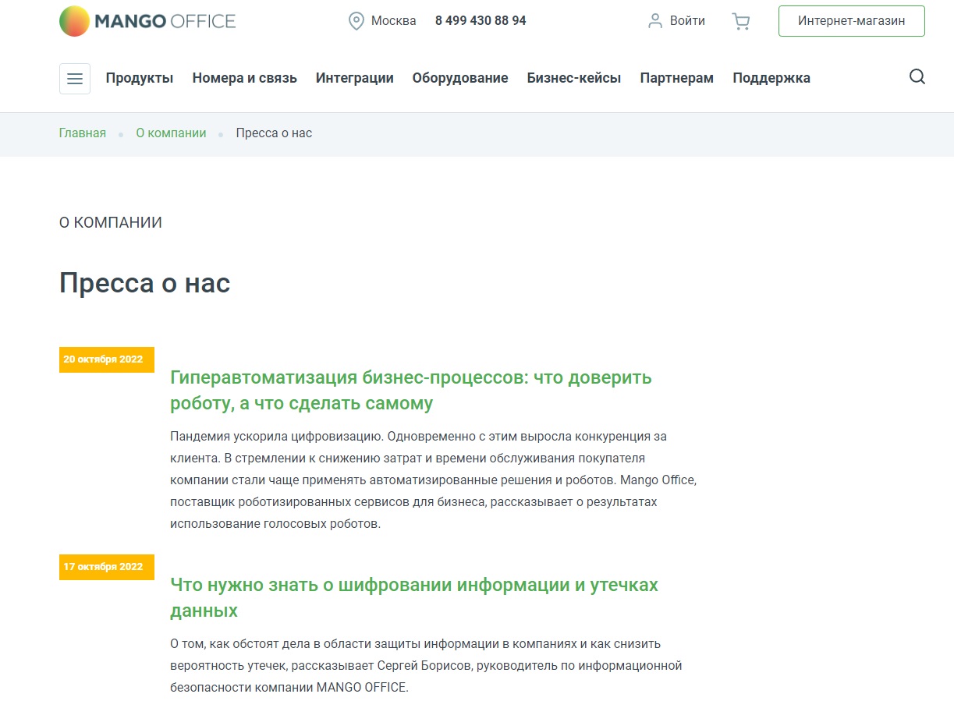Click the Пресса о нас page heading
954x701 pixels.
point(145,282)
